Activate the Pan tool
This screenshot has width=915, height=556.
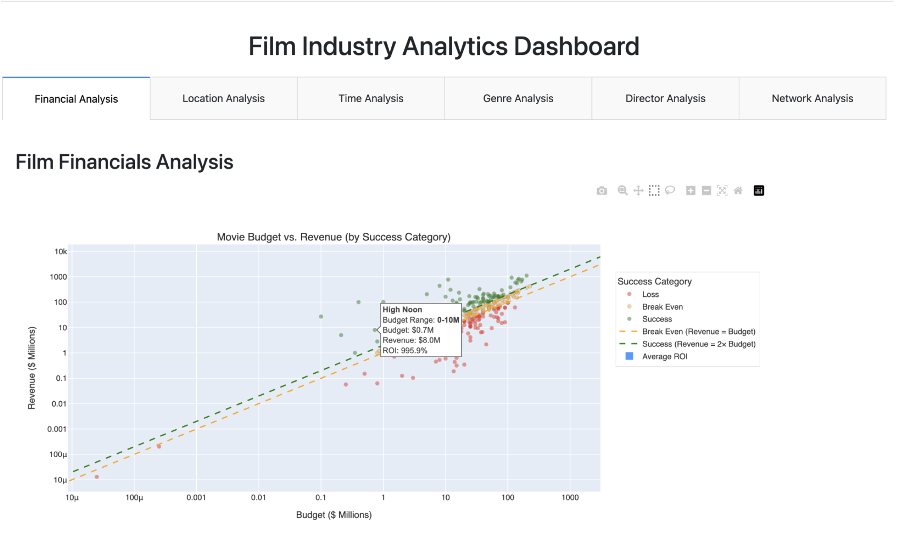click(638, 190)
